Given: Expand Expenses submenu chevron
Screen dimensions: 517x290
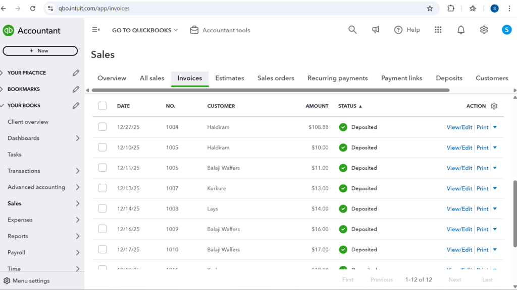Looking at the screenshot, I should [78, 220].
